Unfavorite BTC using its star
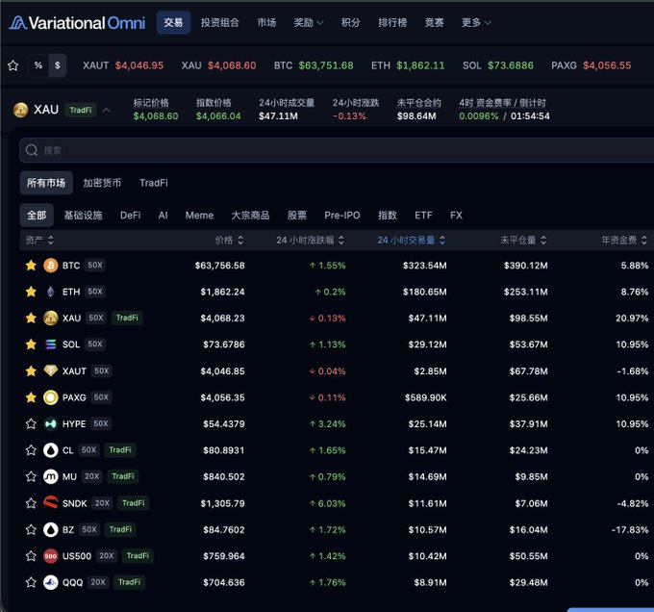Image resolution: width=654 pixels, height=612 pixels. (31, 266)
